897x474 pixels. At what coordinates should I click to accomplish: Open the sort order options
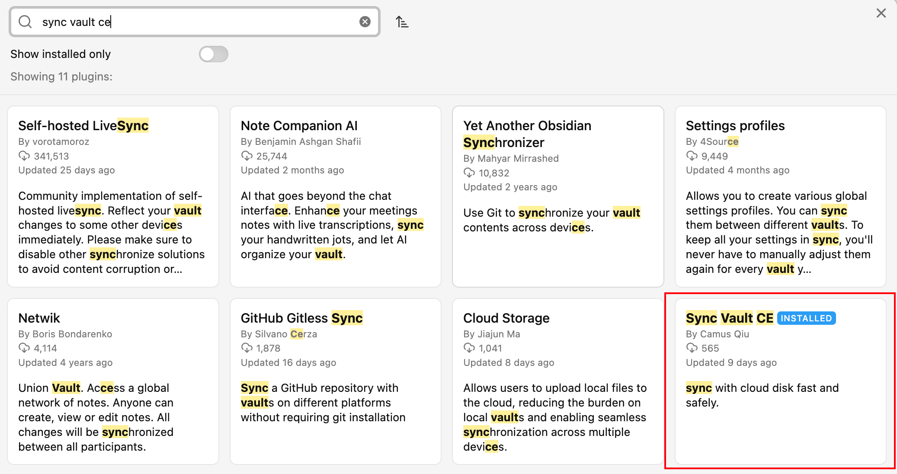click(402, 22)
